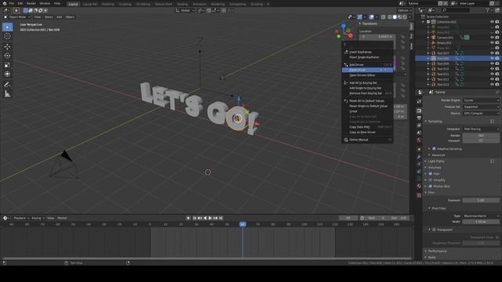This screenshot has height=282, width=502.
Task: Toggle the viewport overlays button
Action: click(371, 17)
